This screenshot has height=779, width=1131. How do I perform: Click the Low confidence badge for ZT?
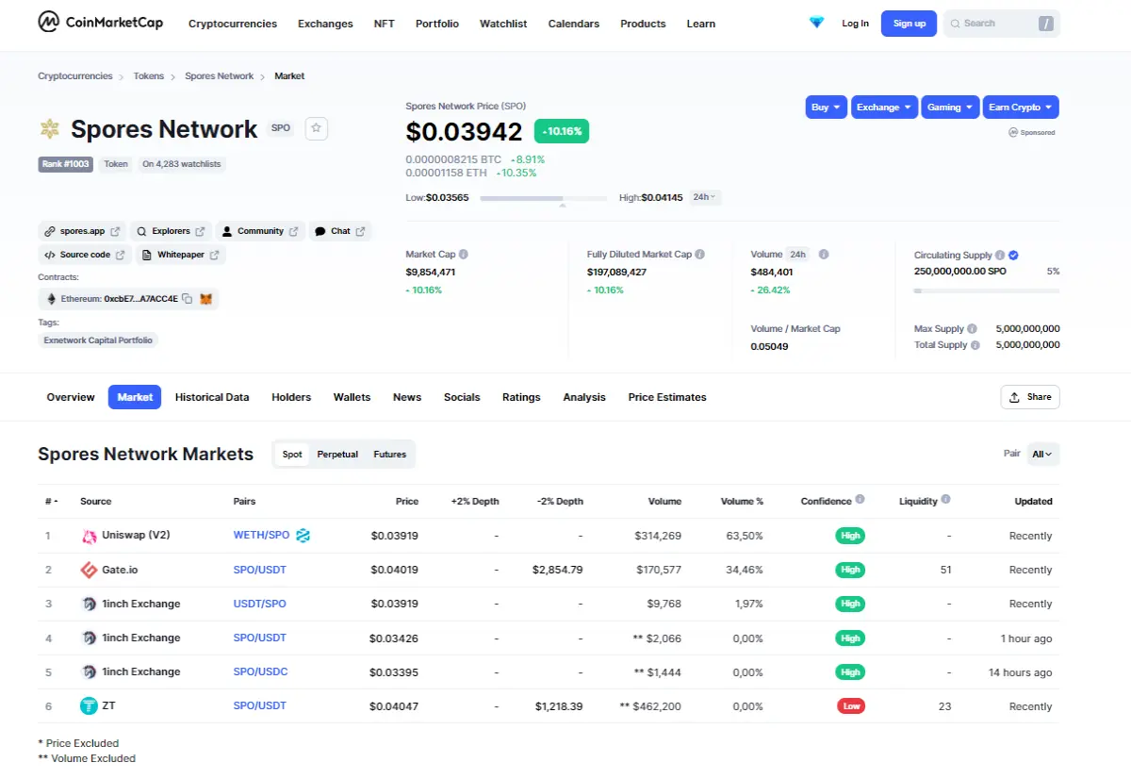(x=851, y=705)
